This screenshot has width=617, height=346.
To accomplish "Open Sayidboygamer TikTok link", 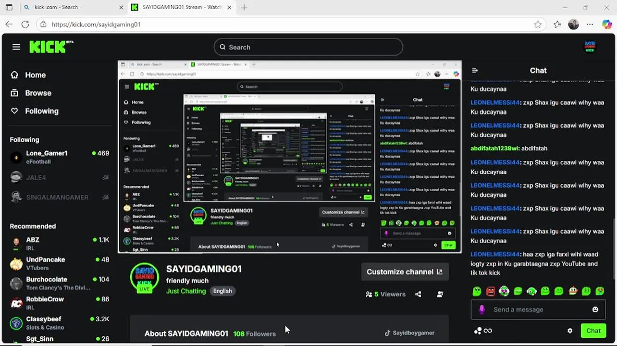I will tap(409, 333).
